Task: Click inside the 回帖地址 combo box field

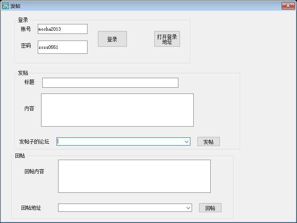Action: [x=122, y=208]
